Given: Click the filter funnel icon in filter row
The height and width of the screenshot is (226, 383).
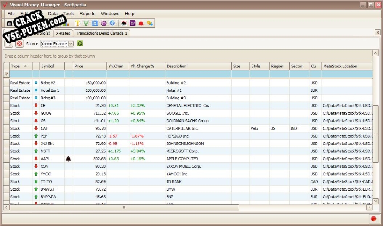Looking at the screenshot, I should (x=6, y=74).
